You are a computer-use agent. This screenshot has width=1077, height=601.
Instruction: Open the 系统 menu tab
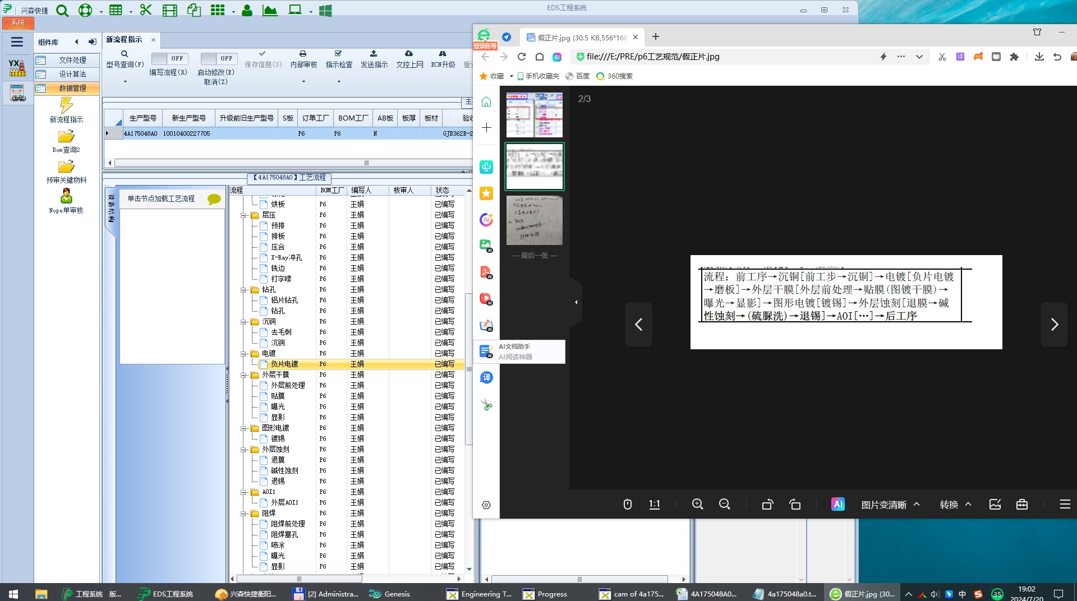[x=18, y=23]
